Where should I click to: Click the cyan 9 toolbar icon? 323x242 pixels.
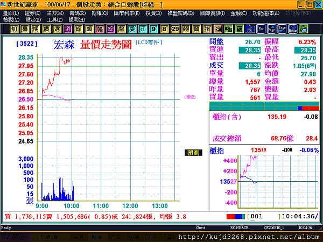click(x=153, y=29)
